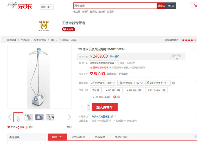This screenshot has width=197, height=144.
Task: Click the price drop notification link
Action: tap(115, 56)
